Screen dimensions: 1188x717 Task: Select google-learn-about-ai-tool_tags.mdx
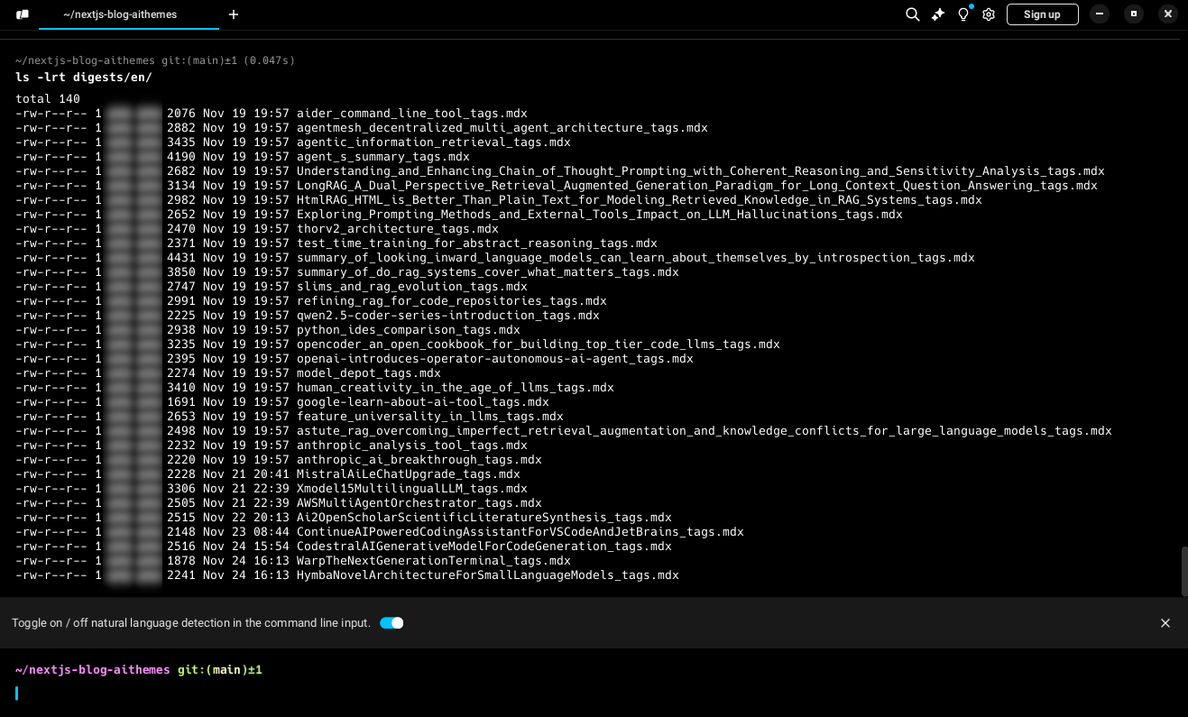(x=423, y=402)
